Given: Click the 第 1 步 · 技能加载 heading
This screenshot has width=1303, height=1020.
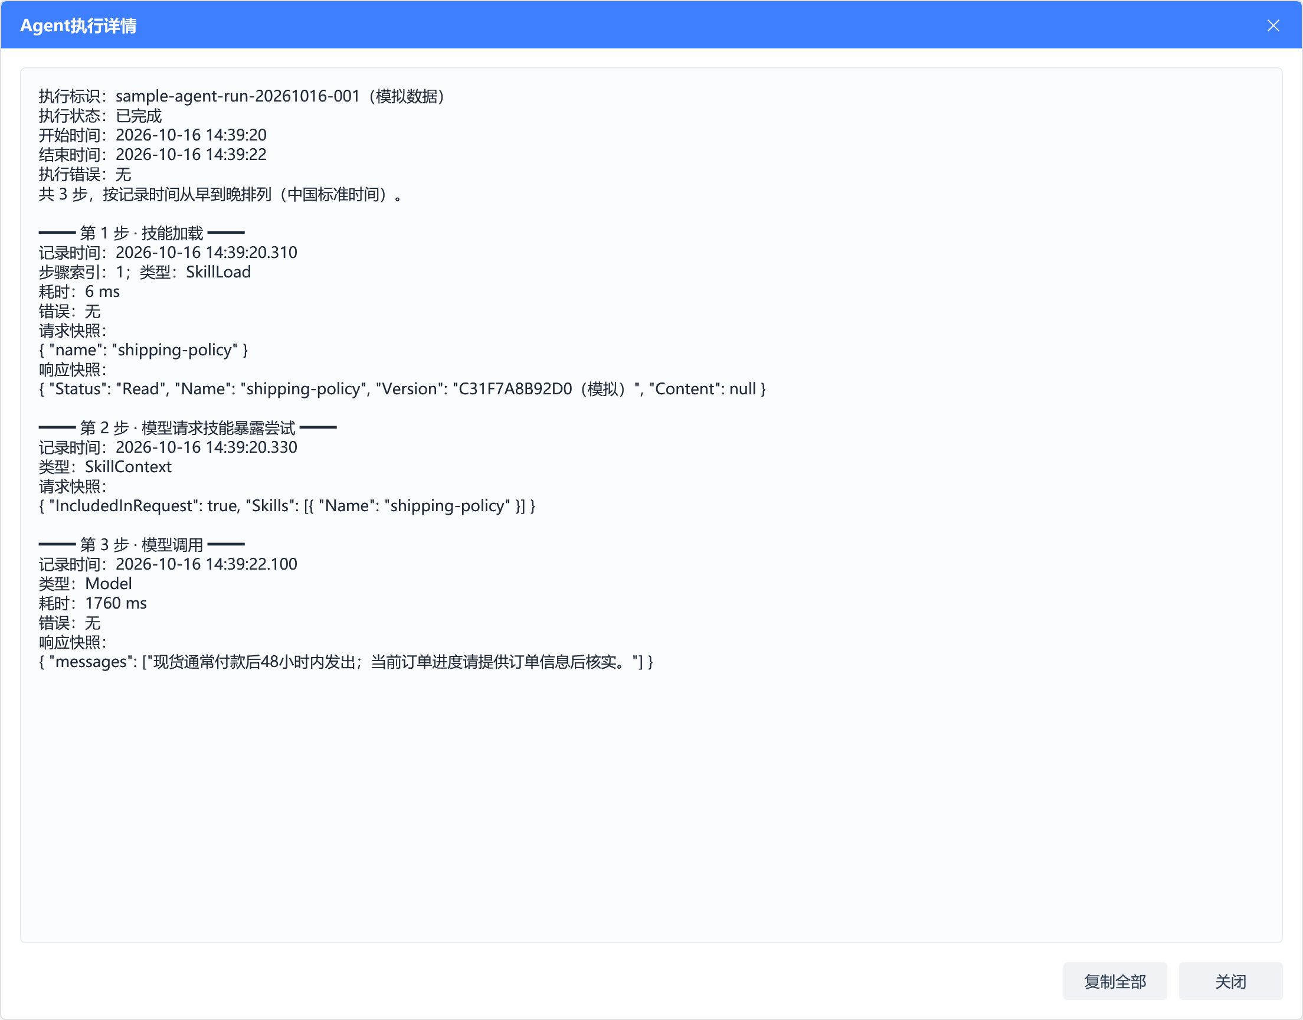Looking at the screenshot, I should 142,233.
